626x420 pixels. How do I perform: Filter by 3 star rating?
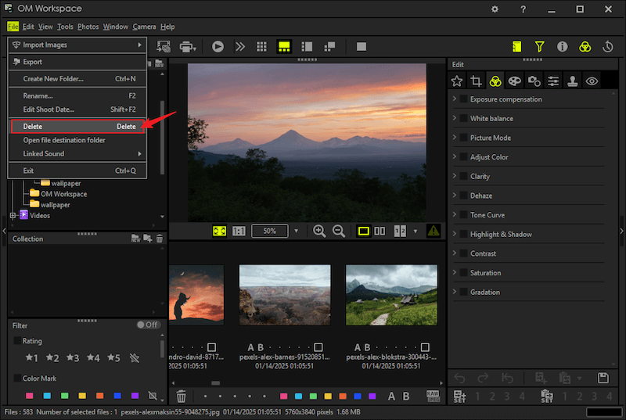(x=73, y=357)
